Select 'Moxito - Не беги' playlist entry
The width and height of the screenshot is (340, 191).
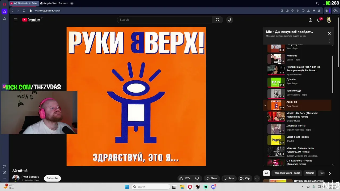[297, 117]
